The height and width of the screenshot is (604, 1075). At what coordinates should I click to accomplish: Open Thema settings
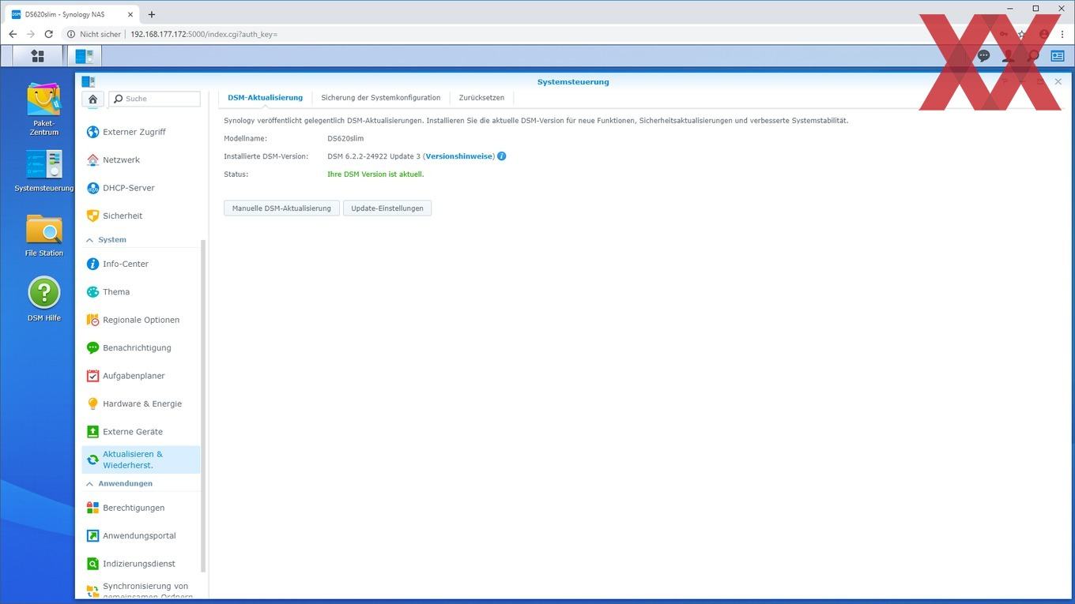[141, 292]
